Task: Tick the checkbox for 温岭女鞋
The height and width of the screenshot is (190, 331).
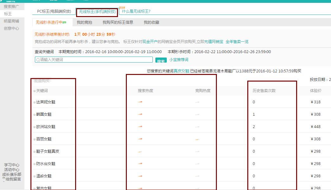Action: click(x=35, y=176)
